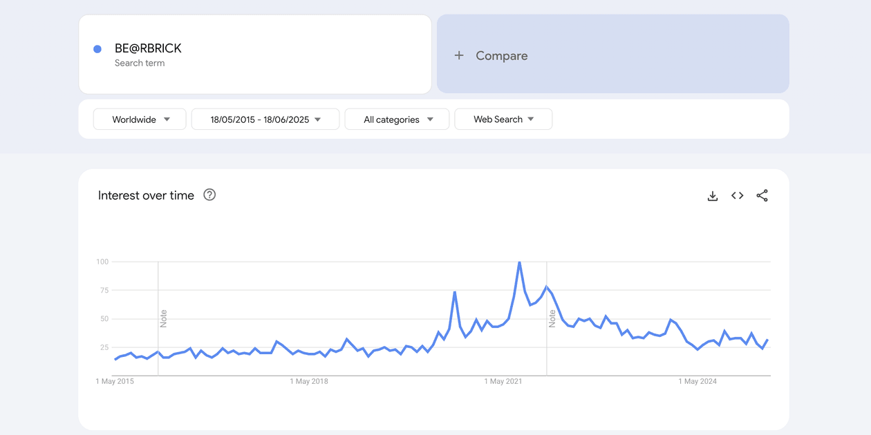The image size is (871, 435).
Task: Open the Worldwide region dropdown
Action: 140,119
